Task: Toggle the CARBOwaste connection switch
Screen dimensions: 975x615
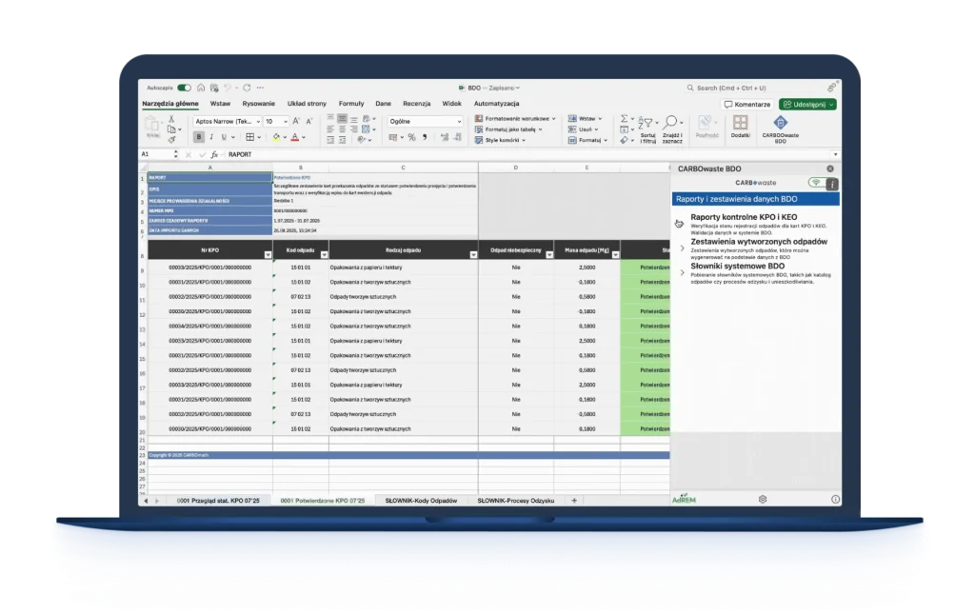Action: pyautogui.click(x=817, y=182)
